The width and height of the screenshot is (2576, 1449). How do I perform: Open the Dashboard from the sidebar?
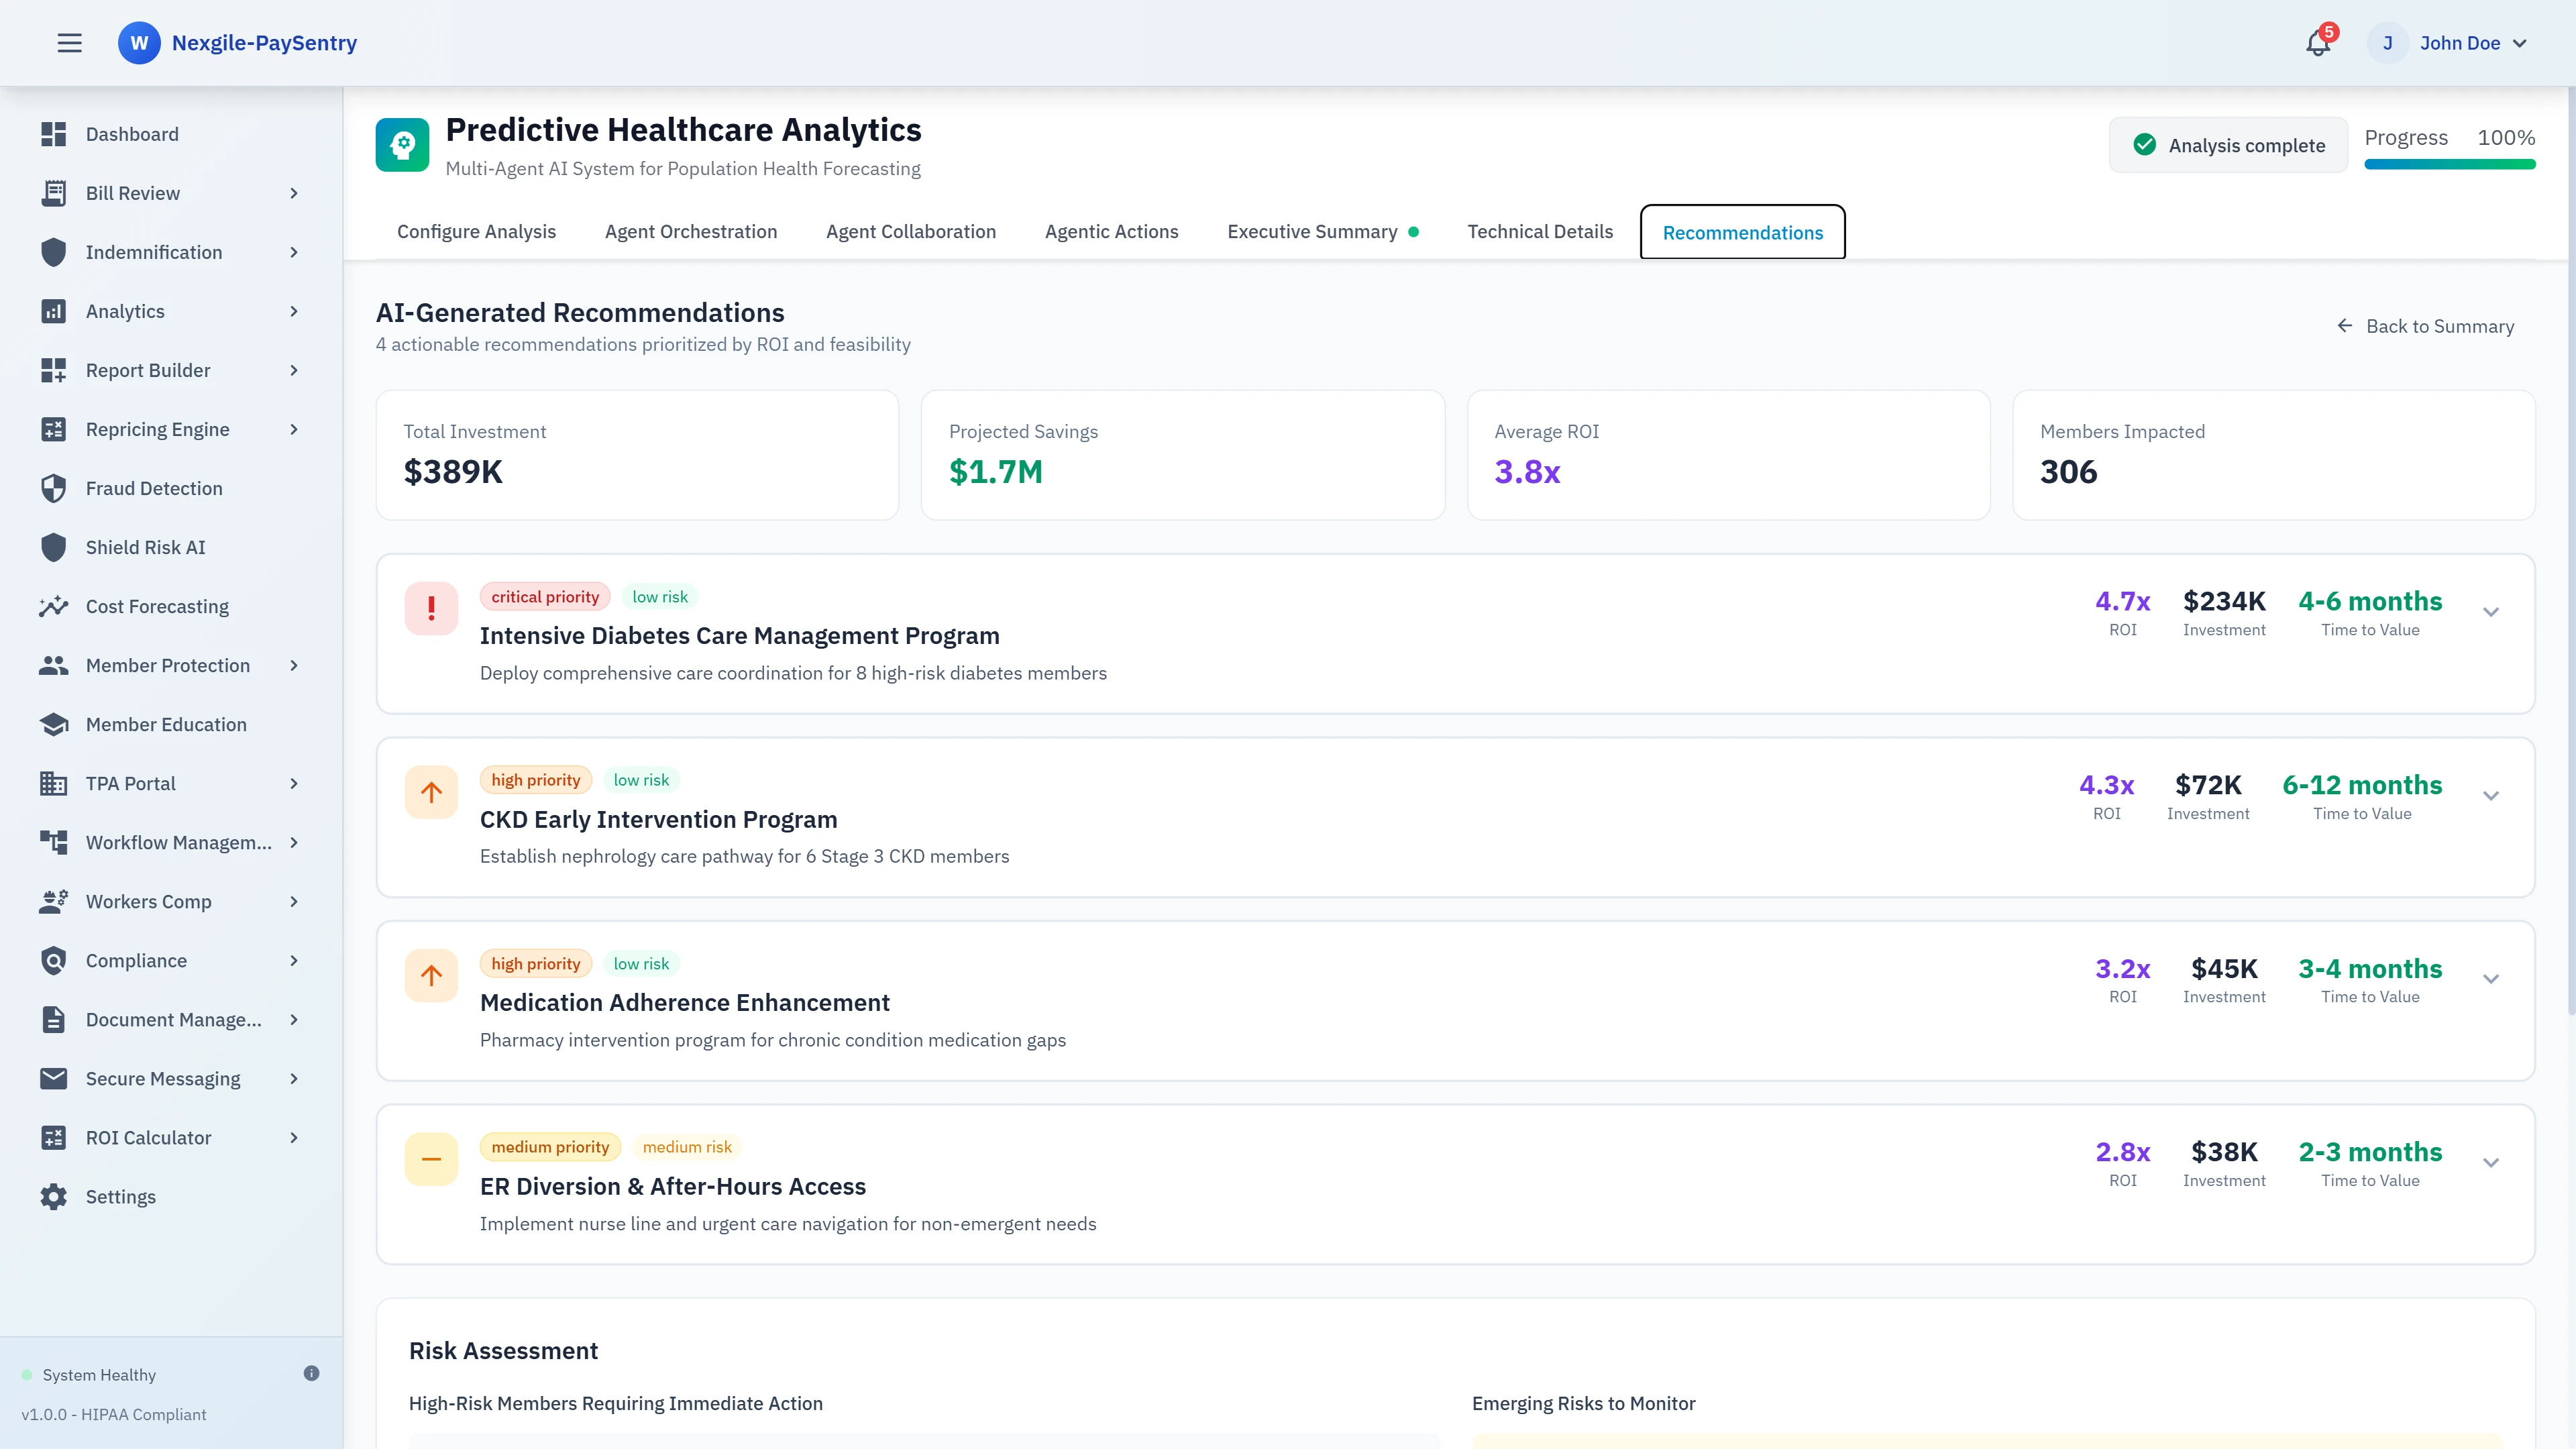(131, 133)
